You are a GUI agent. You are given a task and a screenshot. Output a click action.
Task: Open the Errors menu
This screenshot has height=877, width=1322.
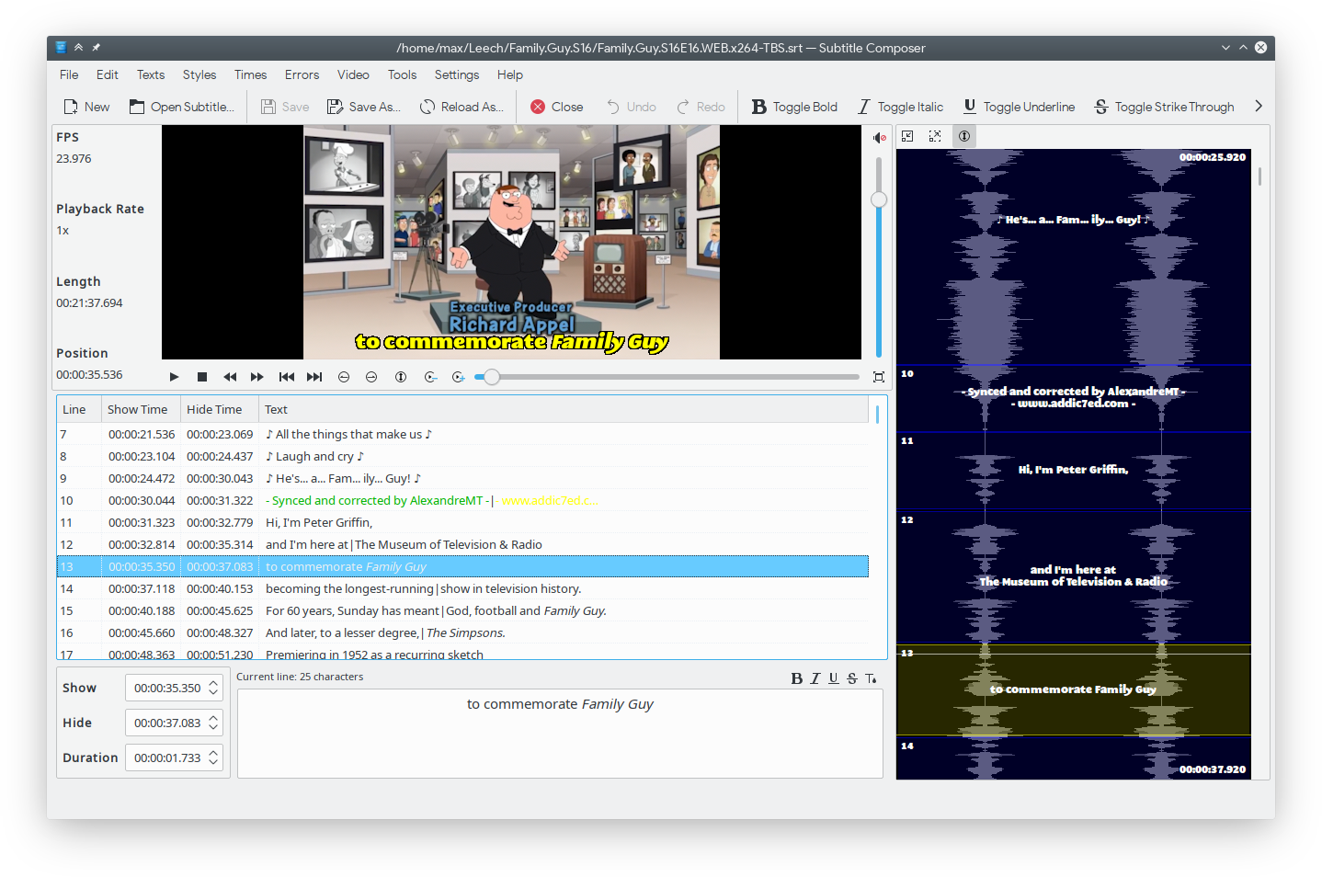coord(302,74)
